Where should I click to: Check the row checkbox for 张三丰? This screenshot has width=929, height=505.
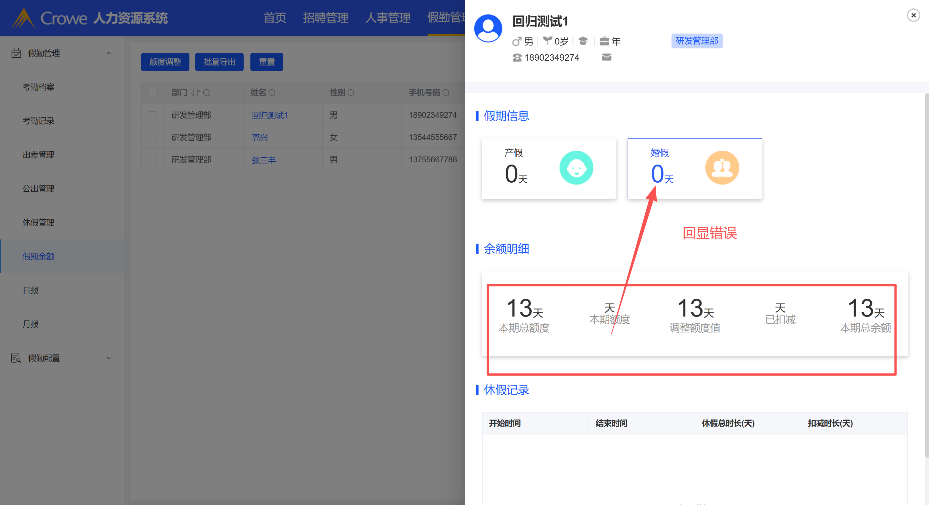(153, 160)
